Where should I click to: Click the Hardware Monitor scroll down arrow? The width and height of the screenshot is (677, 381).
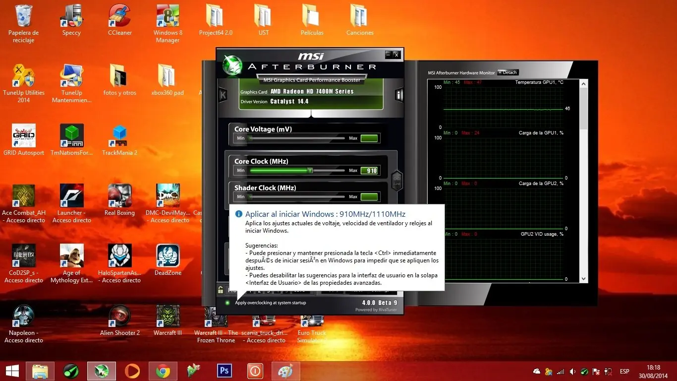click(583, 279)
